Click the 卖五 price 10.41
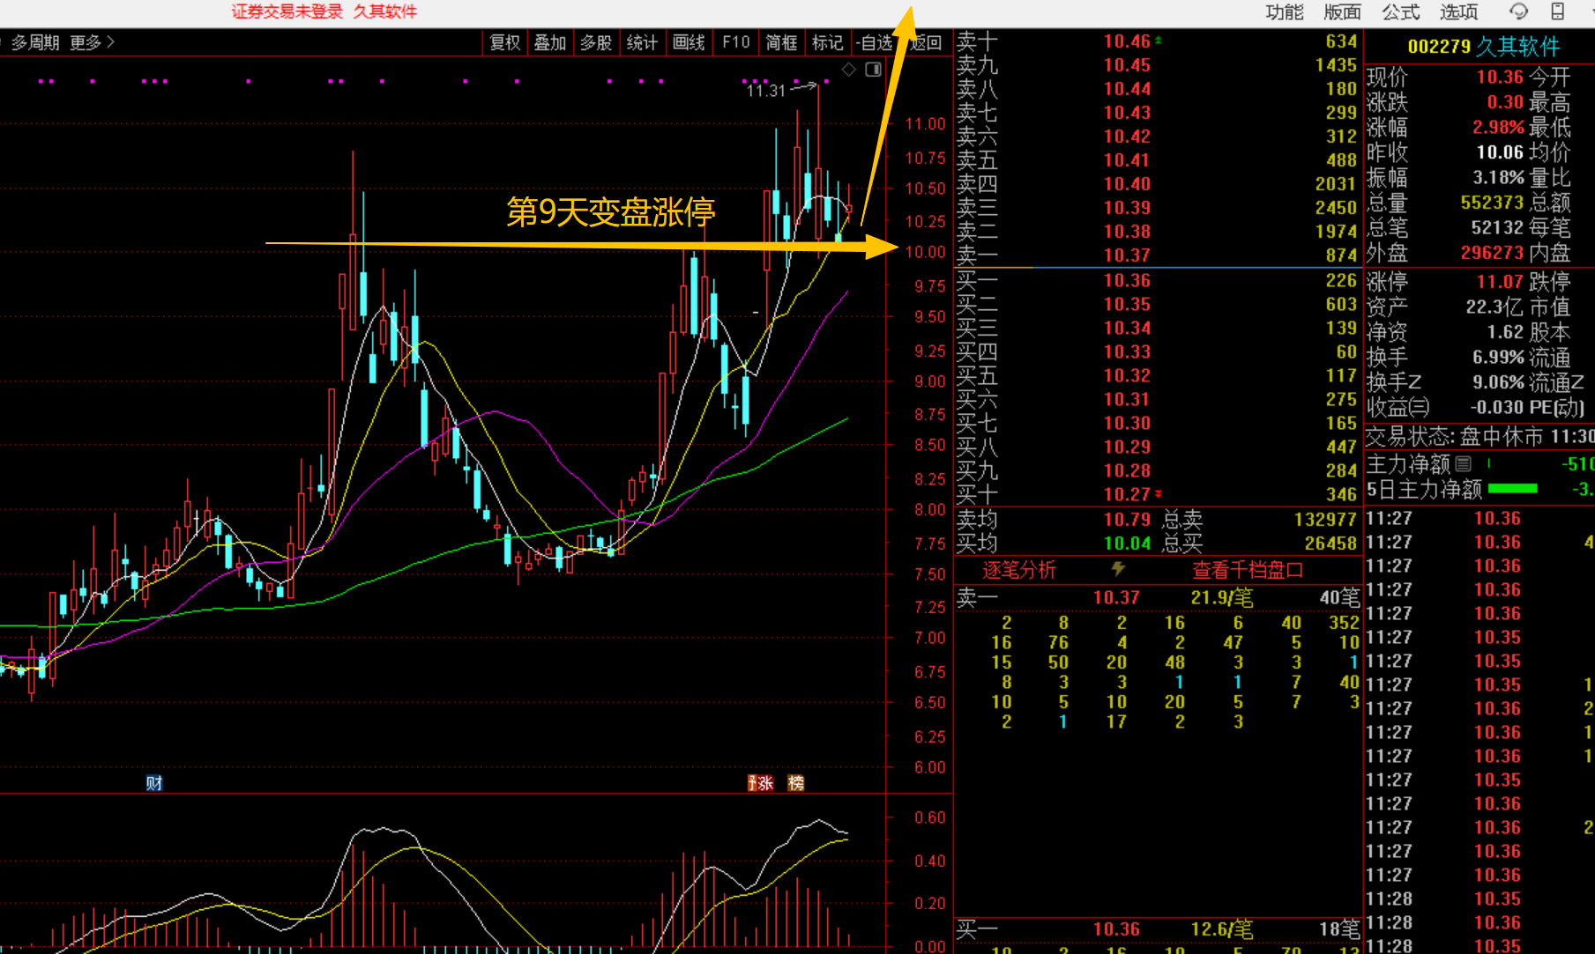Image resolution: width=1595 pixels, height=954 pixels. click(x=1127, y=160)
